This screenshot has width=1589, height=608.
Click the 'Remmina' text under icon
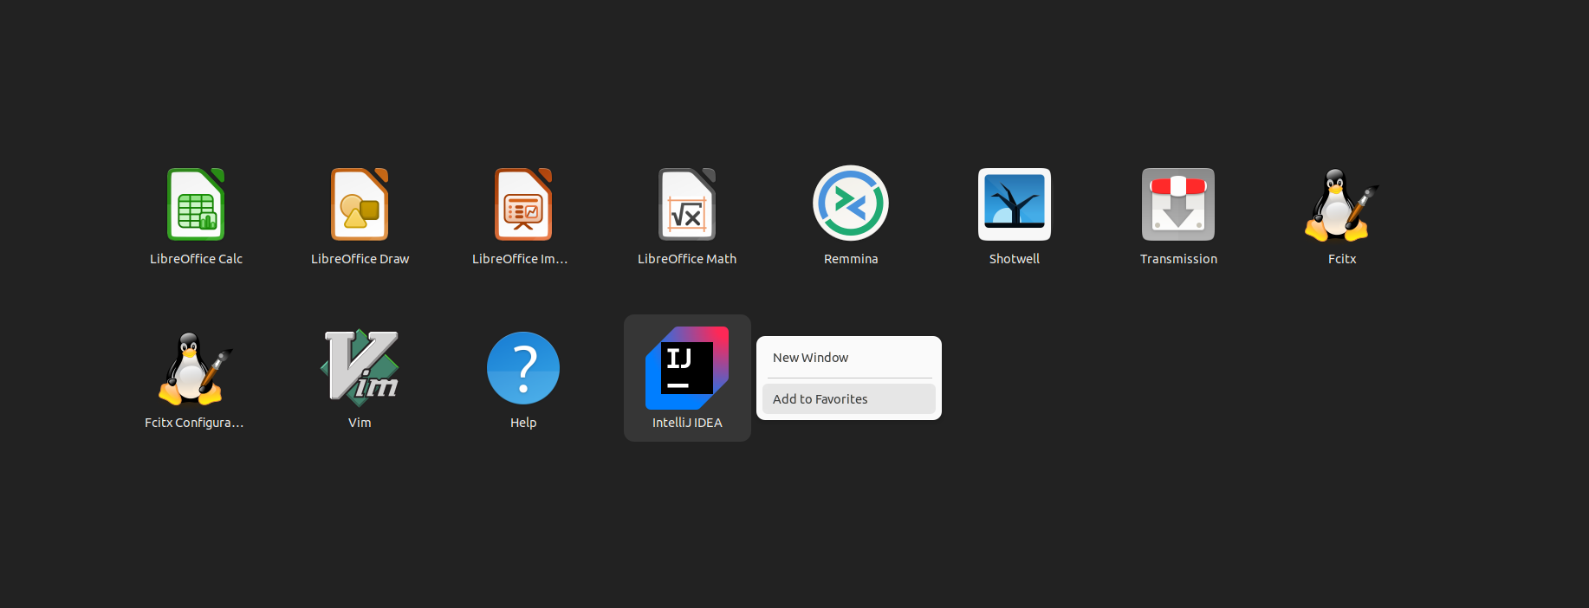pos(851,259)
